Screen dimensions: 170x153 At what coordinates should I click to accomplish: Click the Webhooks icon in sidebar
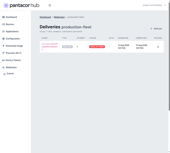click(x=3, y=67)
